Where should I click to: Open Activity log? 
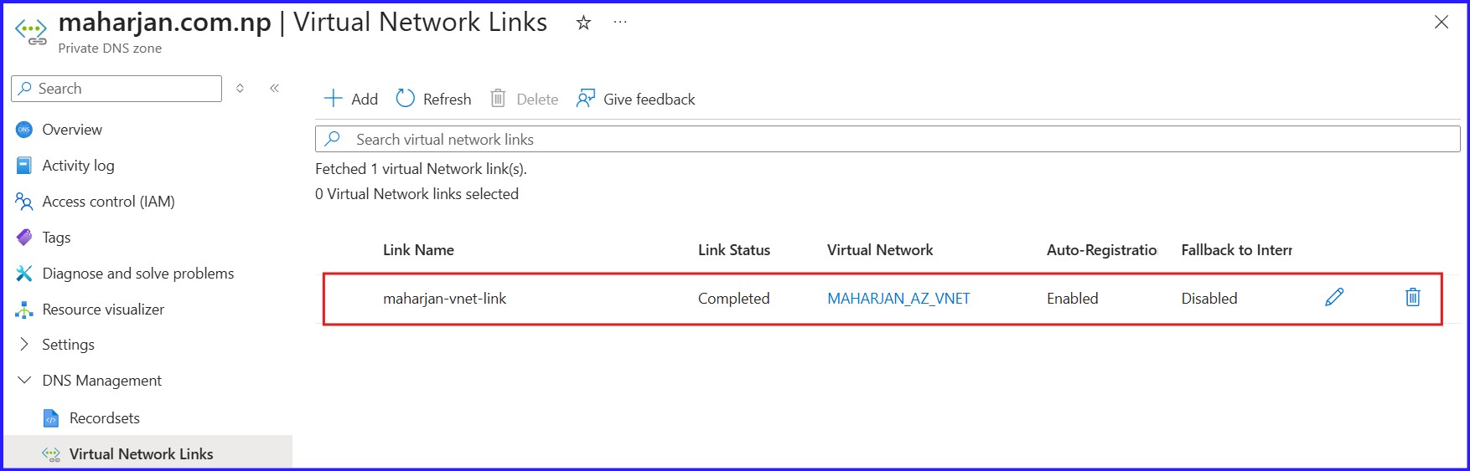(78, 166)
